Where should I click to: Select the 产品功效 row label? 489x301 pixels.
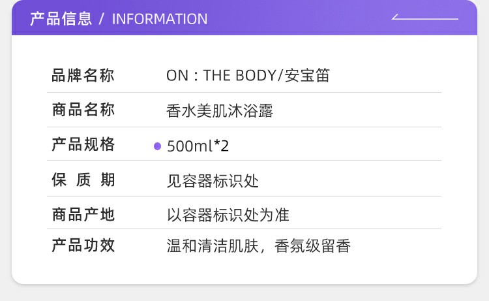coord(83,246)
